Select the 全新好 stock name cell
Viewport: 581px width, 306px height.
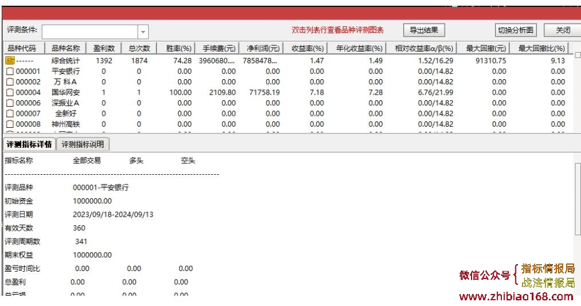pos(65,113)
